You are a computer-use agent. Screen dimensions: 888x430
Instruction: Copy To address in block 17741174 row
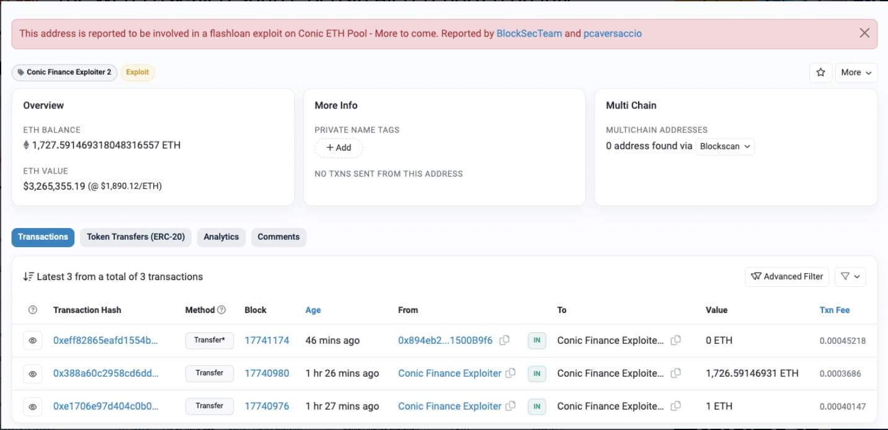coord(676,340)
